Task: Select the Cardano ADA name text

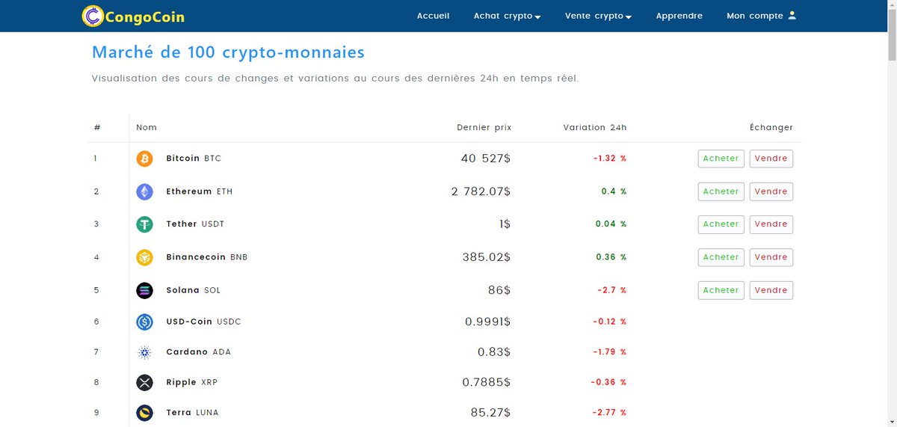Action: [x=199, y=352]
